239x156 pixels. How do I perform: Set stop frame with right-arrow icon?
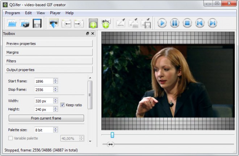(79, 24)
